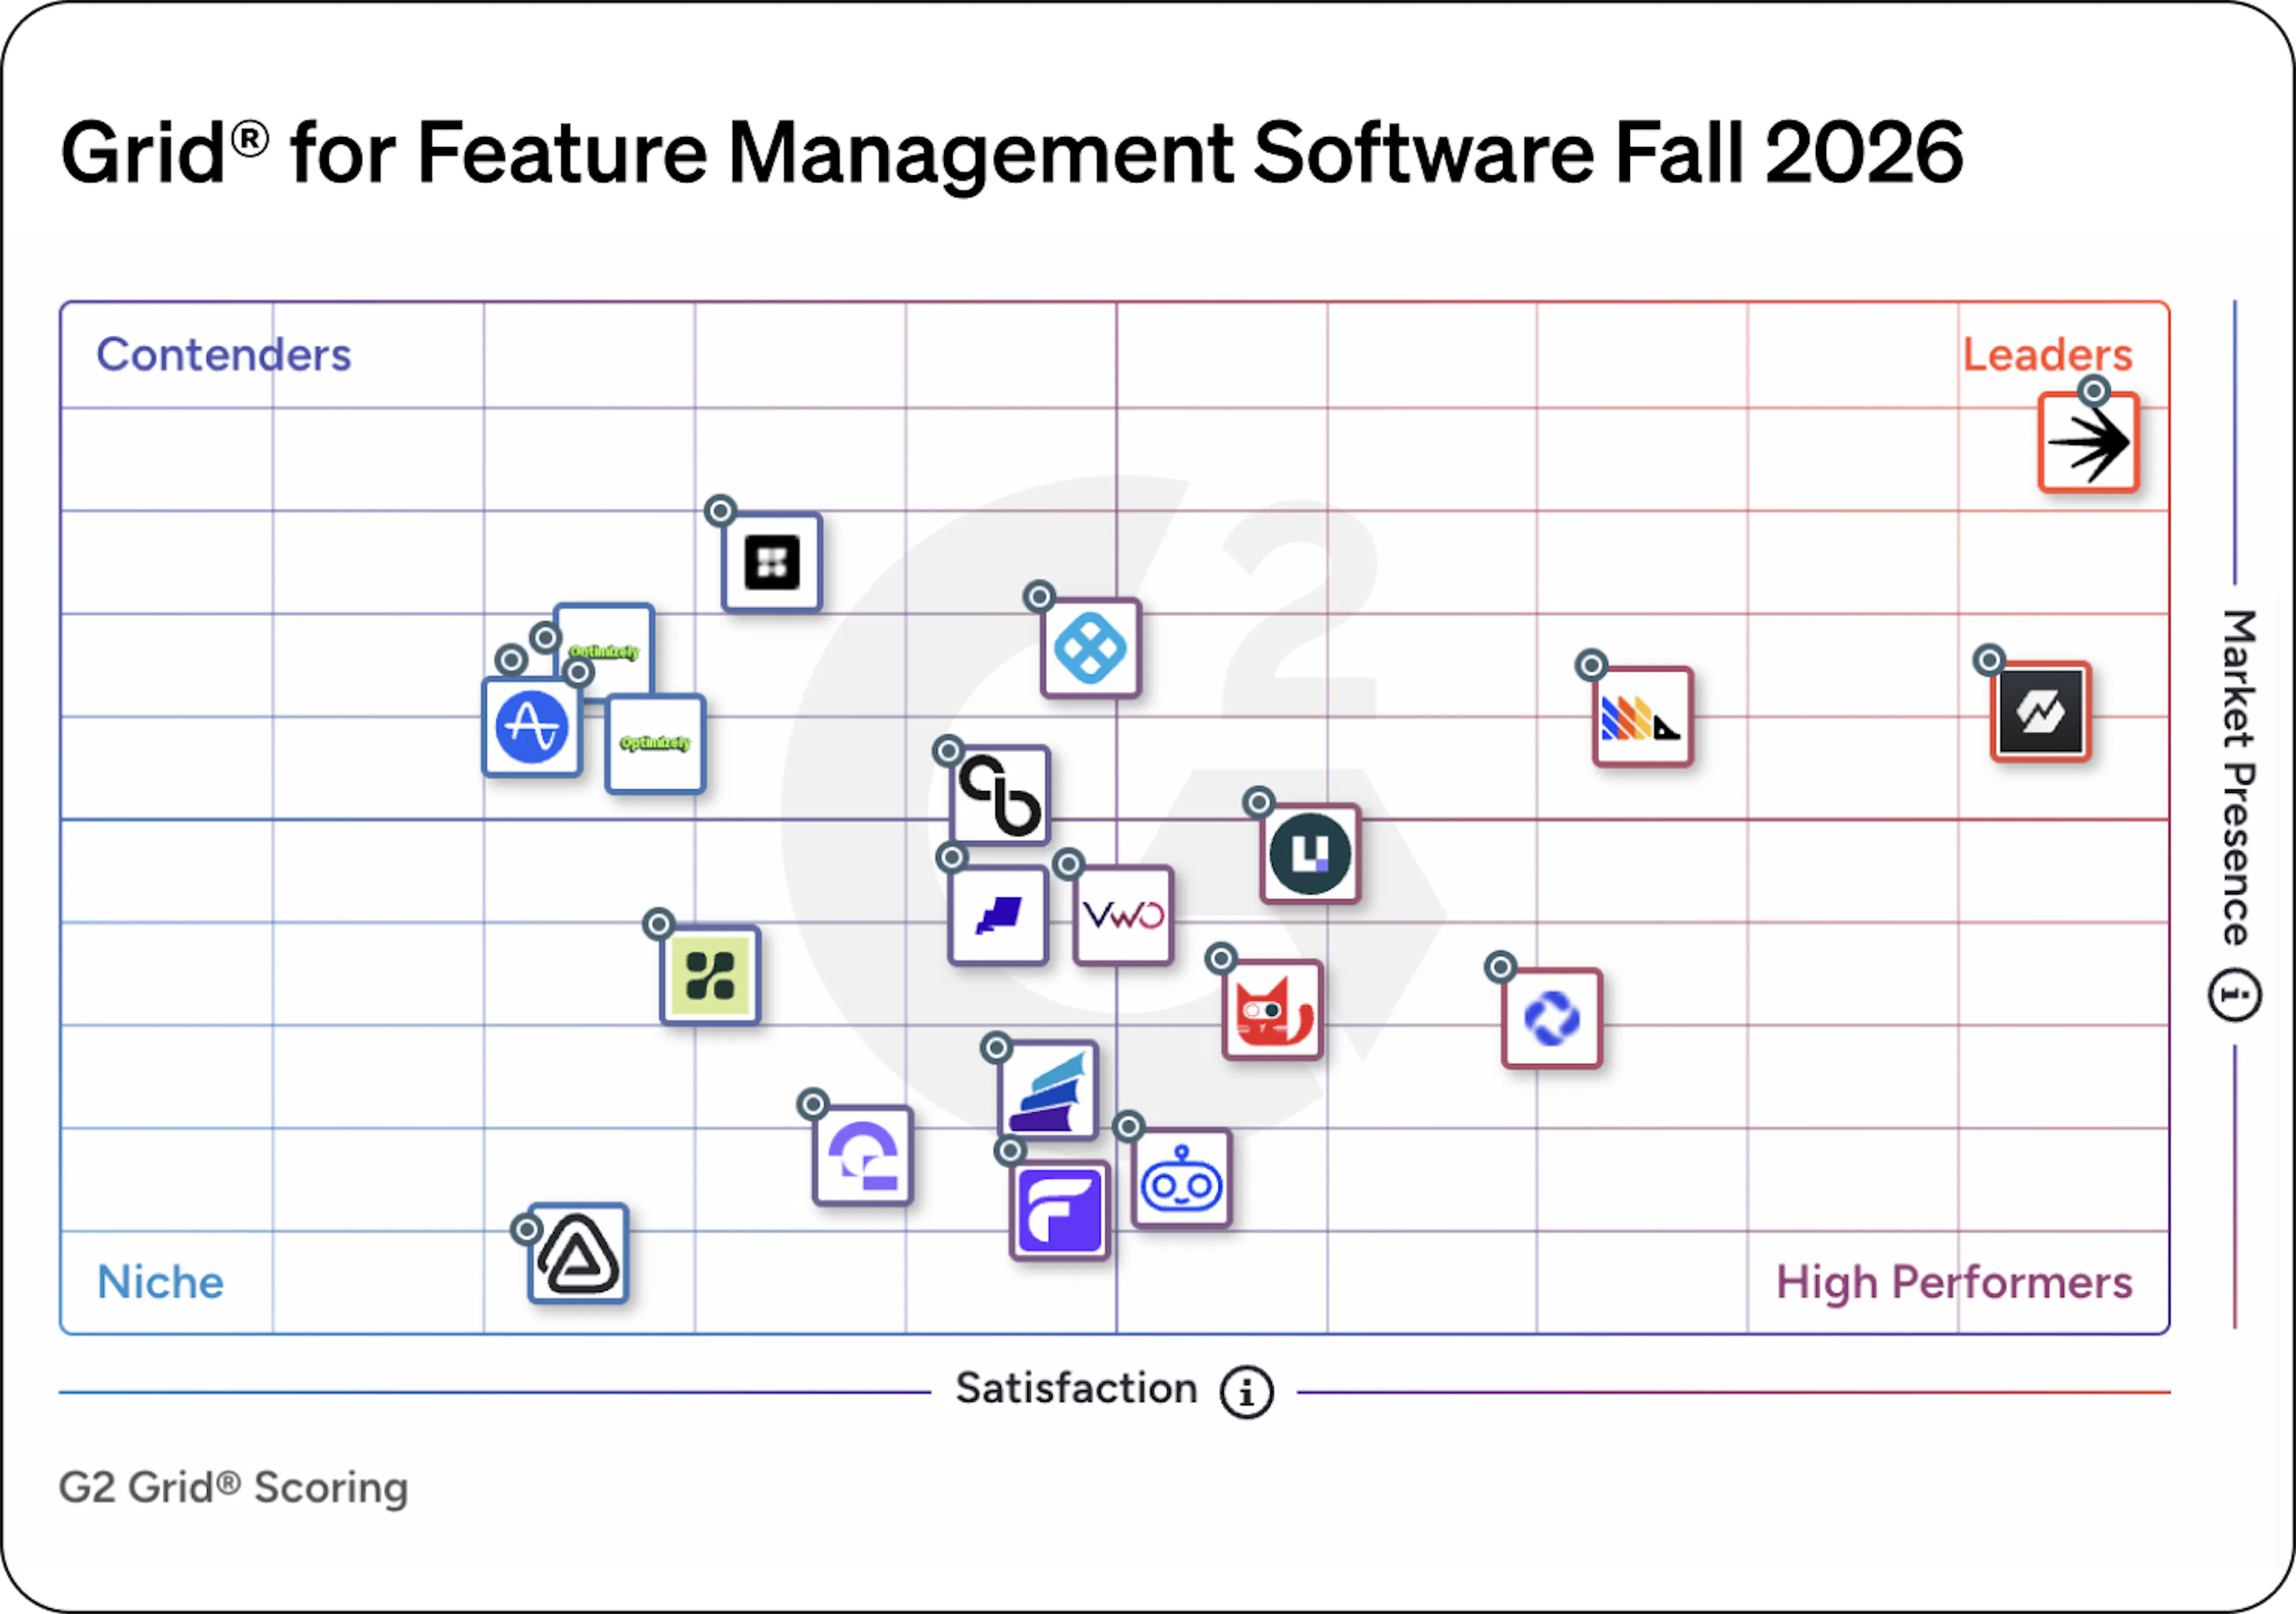The image size is (2296, 1614).
Task: Select the black four-square logo tile
Action: (x=772, y=562)
